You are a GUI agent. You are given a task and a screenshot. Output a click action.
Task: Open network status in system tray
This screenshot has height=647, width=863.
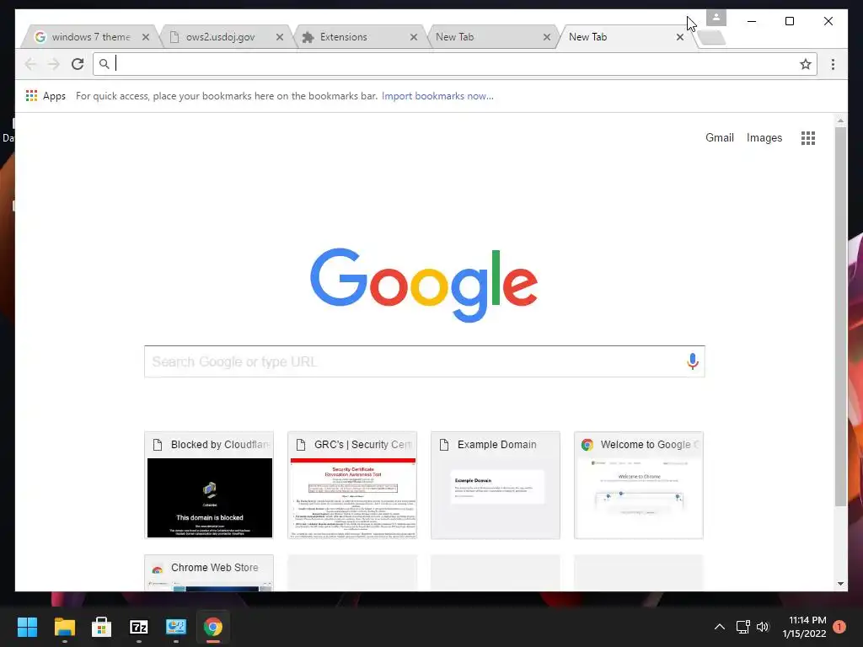743,627
